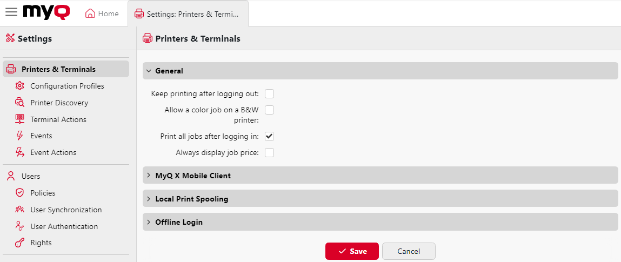Uncheck Print all jobs after logging in
The width and height of the screenshot is (621, 262).
coord(269,136)
